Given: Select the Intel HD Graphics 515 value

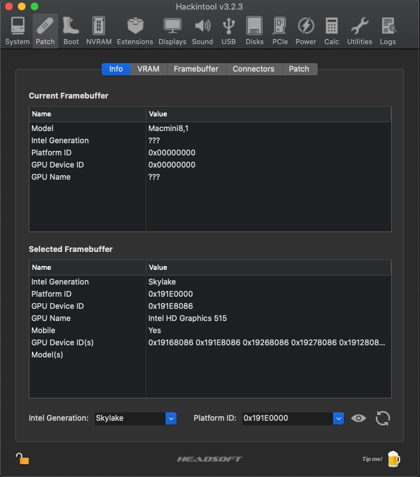Looking at the screenshot, I should coord(187,318).
